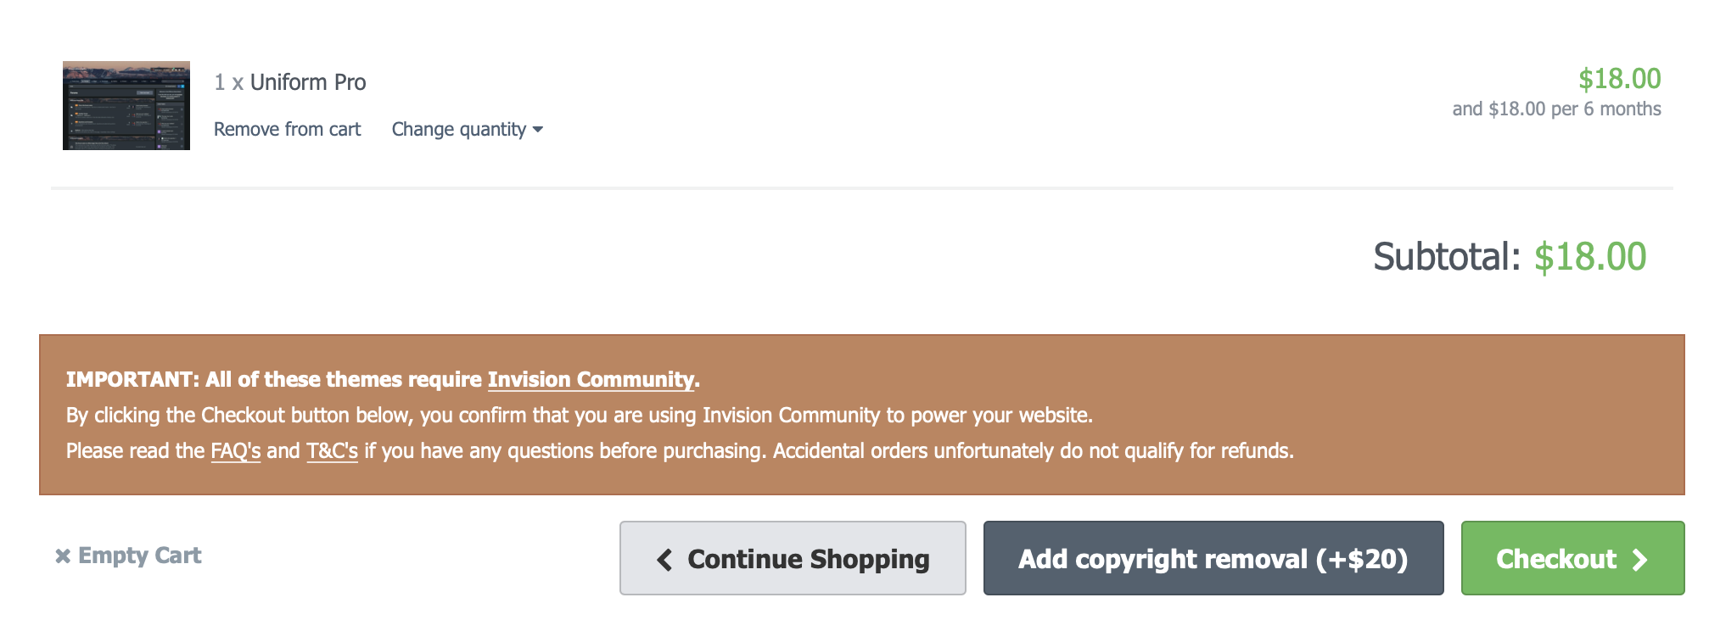Open the Invision Community link
The width and height of the screenshot is (1709, 631).
[591, 379]
